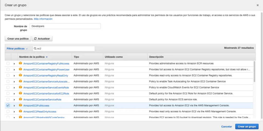The width and height of the screenshot is (263, 131).
Task: Click the Nombre de grupo input field
Action: point(65,26)
